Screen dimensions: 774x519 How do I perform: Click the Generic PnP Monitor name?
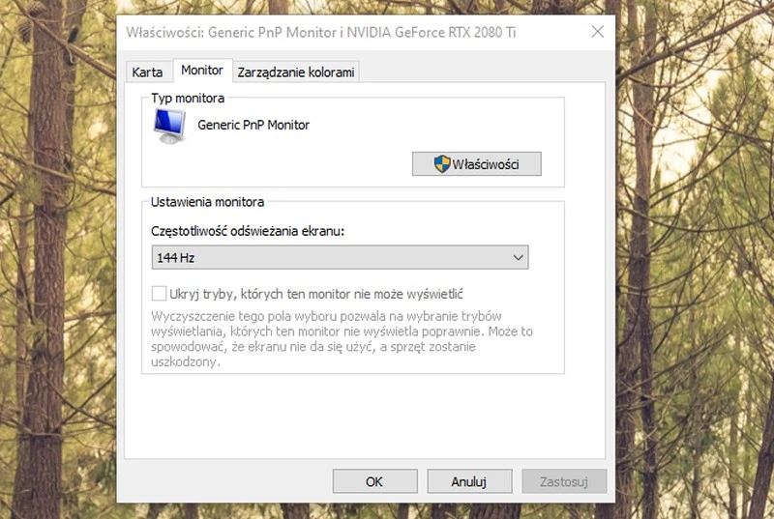(x=253, y=125)
